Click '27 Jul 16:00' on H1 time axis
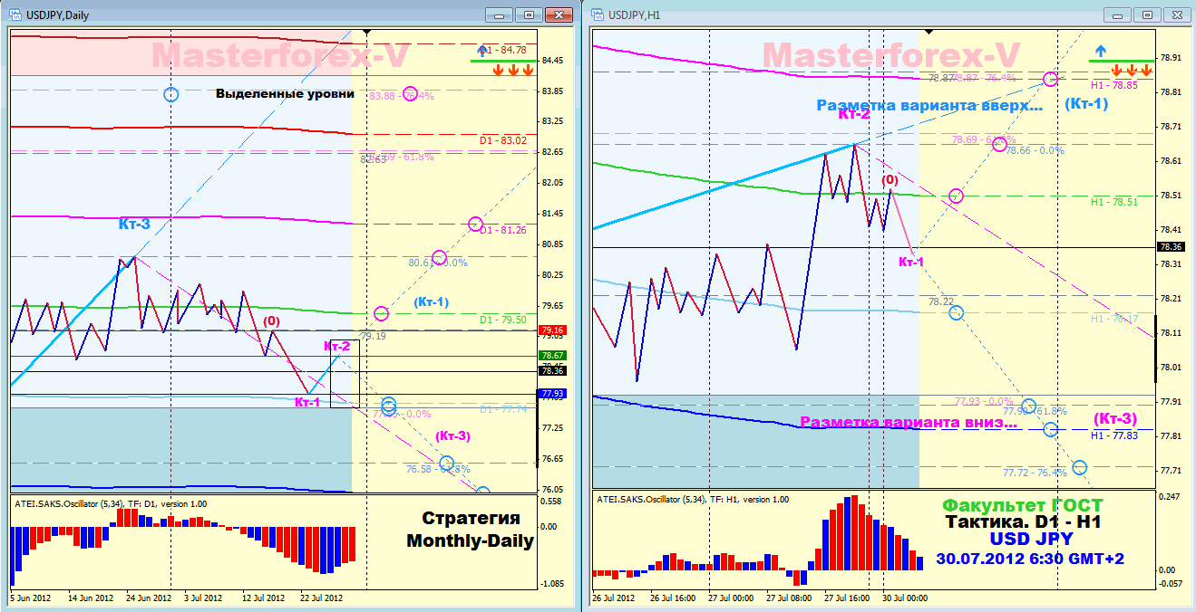This screenshot has width=1196, height=612. click(x=849, y=598)
